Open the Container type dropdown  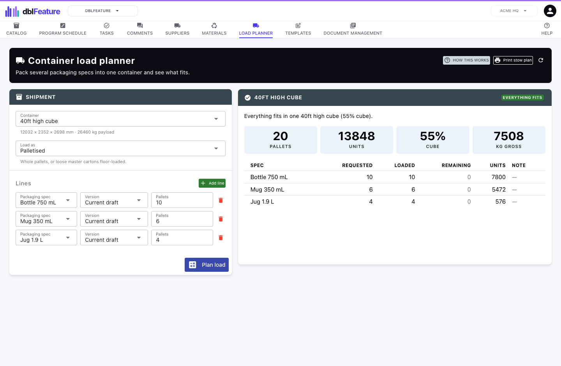[x=120, y=119]
